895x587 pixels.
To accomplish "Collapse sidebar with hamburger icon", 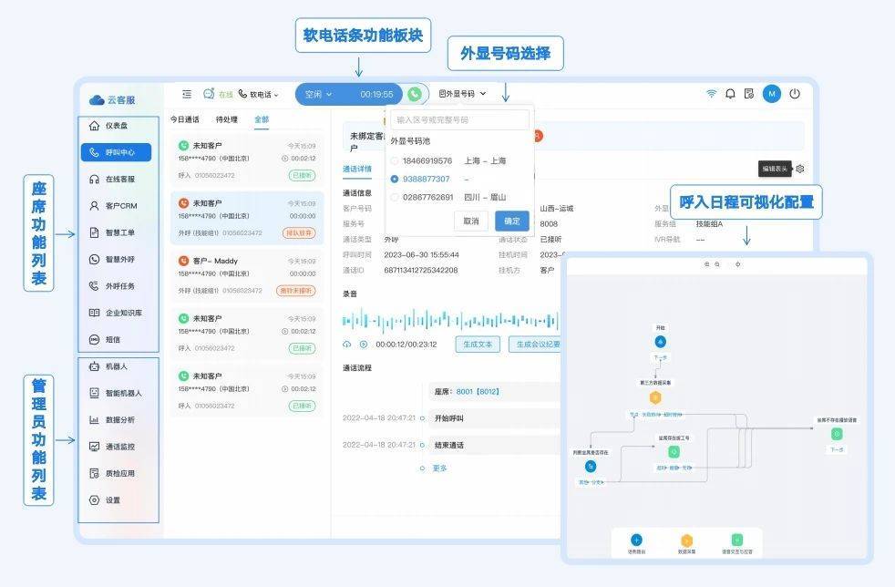I will point(187,94).
